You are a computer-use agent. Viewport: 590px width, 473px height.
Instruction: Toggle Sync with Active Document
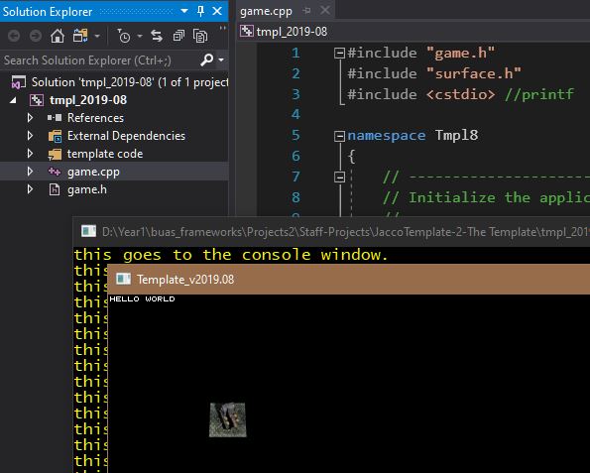157,36
